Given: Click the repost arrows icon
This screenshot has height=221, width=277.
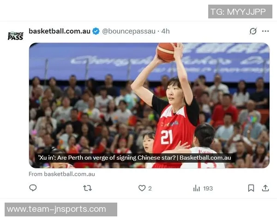Looking at the screenshot, I should 87,188.
